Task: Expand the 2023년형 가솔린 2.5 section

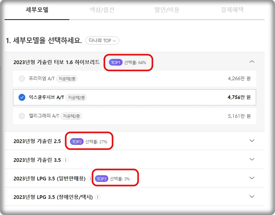Action: (252, 141)
